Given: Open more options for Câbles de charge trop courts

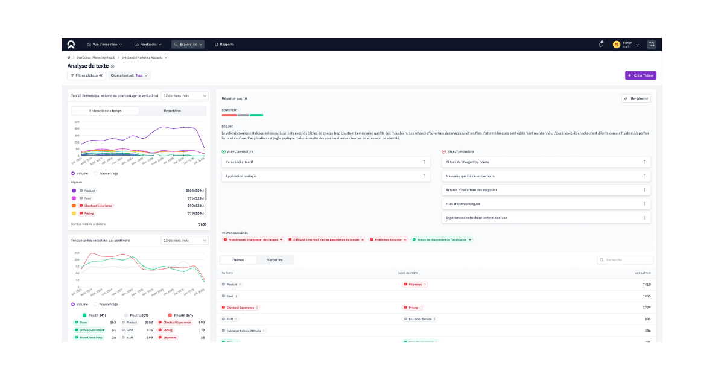Looking at the screenshot, I should pyautogui.click(x=644, y=162).
